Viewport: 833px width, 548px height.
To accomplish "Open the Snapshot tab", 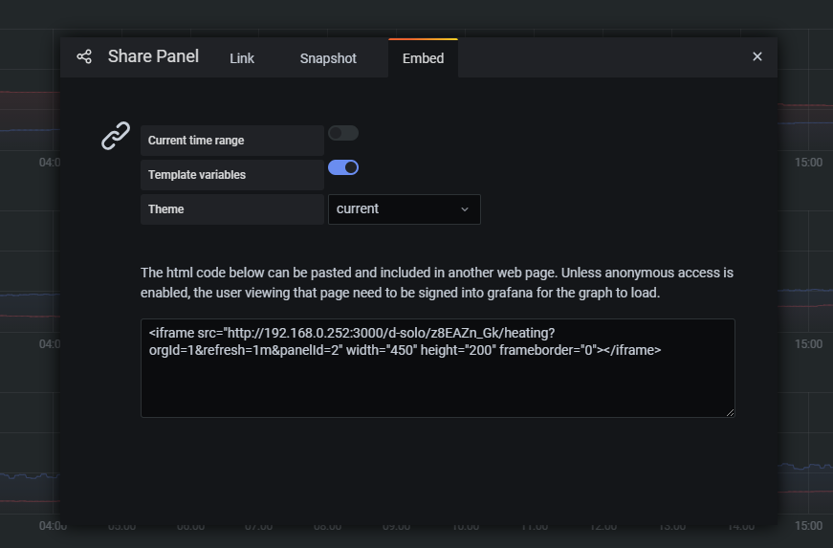I will tap(328, 58).
